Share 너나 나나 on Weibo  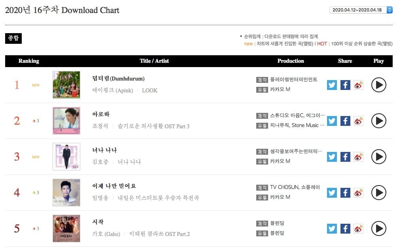[x=358, y=157]
